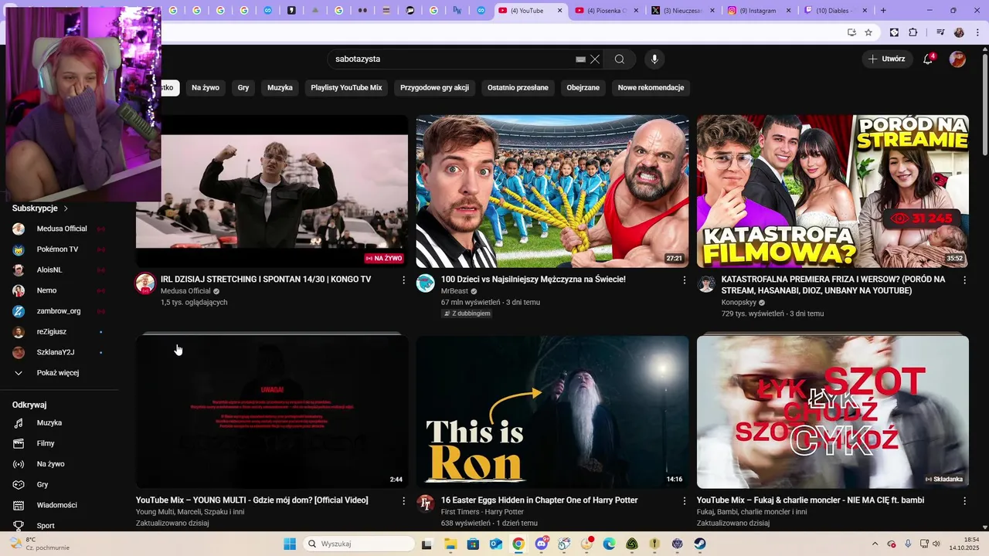Open options menu for the Harry Potter video
This screenshot has width=989, height=556.
tap(684, 501)
